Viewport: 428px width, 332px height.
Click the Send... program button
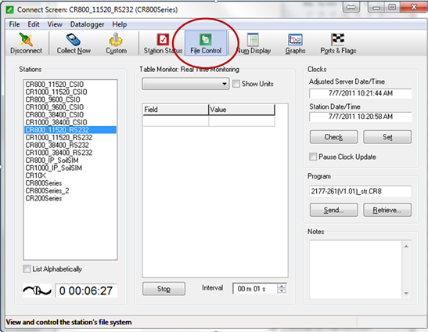[x=333, y=210]
